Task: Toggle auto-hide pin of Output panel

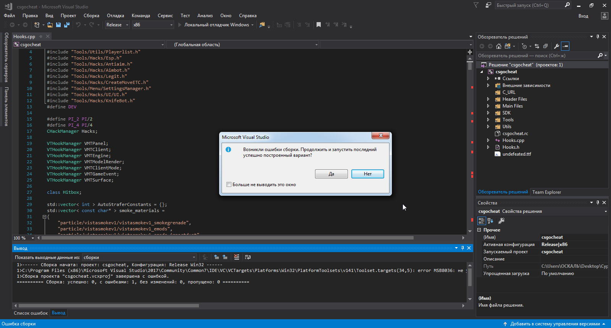Action: tap(462, 248)
